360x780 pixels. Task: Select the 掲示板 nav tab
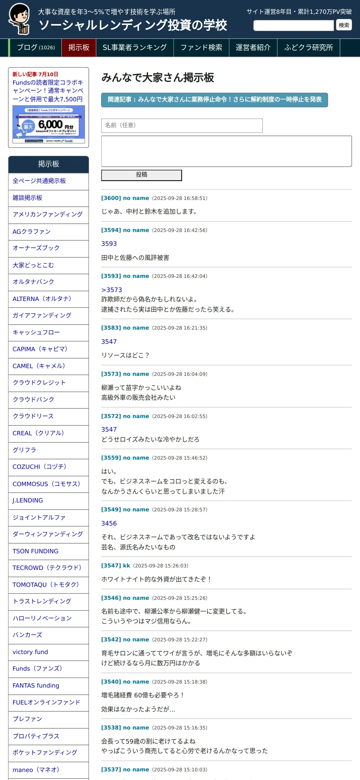tap(79, 47)
